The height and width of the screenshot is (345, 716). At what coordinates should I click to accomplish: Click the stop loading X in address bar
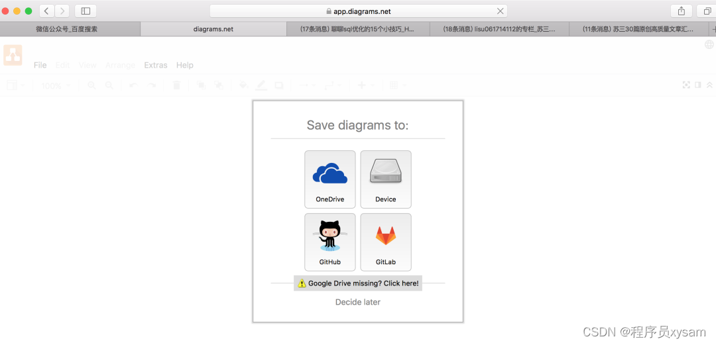click(500, 11)
